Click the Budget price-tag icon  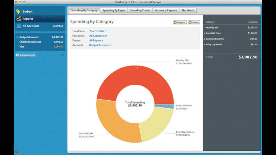click(18, 12)
